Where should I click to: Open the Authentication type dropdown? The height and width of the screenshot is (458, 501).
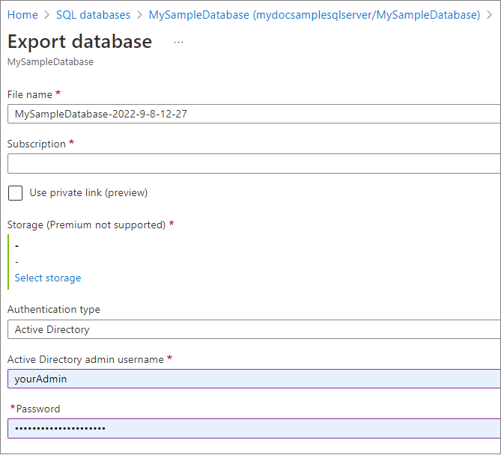(x=254, y=329)
